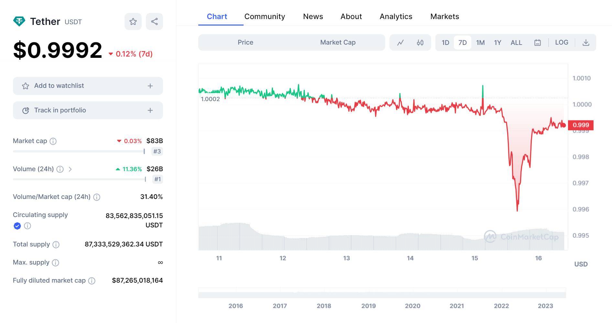The width and height of the screenshot is (612, 323).
Task: Click the 2018 label on range navigator
Action: point(324,306)
